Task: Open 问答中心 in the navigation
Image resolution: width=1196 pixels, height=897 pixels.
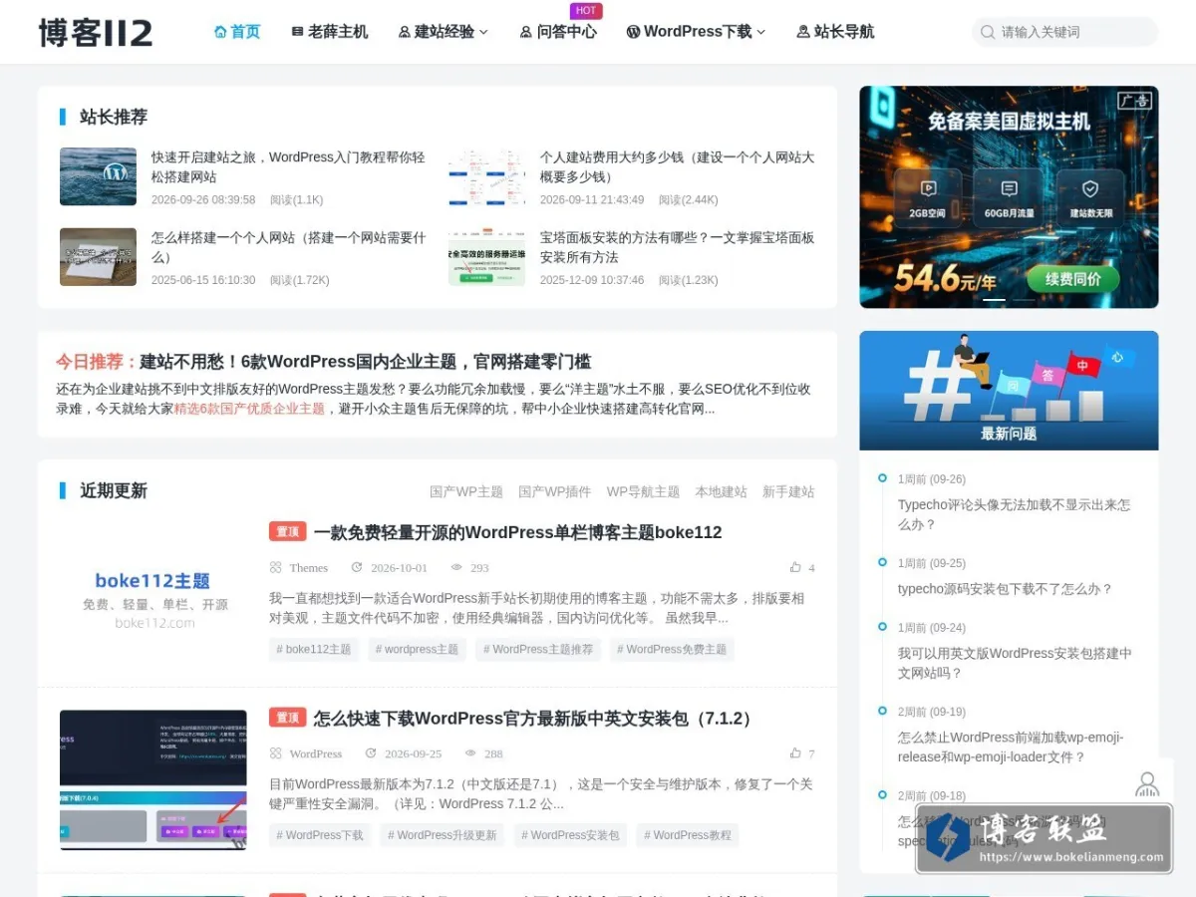Action: coord(558,32)
